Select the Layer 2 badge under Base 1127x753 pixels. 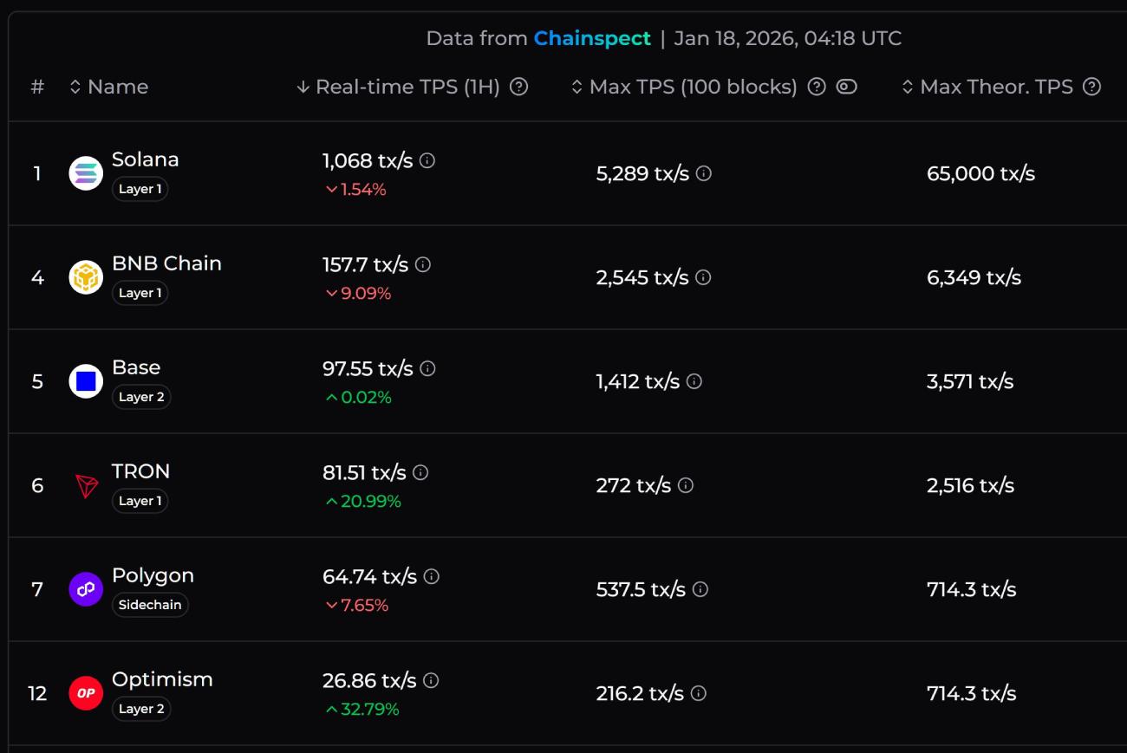click(x=140, y=397)
